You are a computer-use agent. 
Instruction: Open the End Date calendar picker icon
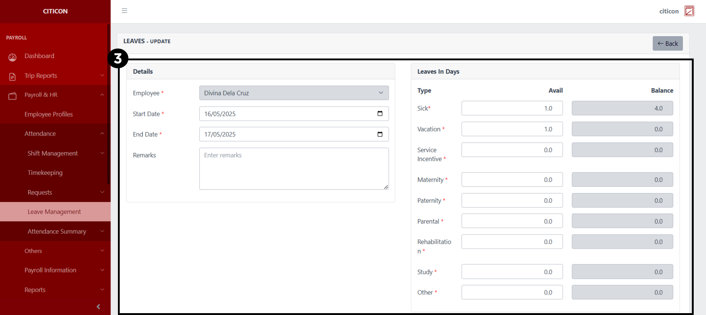pos(380,134)
